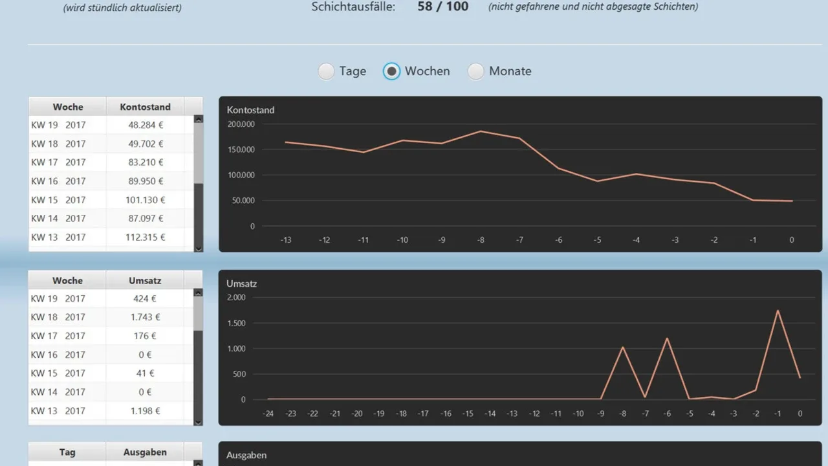
Task: Select the Tage radio button
Action: [x=327, y=71]
